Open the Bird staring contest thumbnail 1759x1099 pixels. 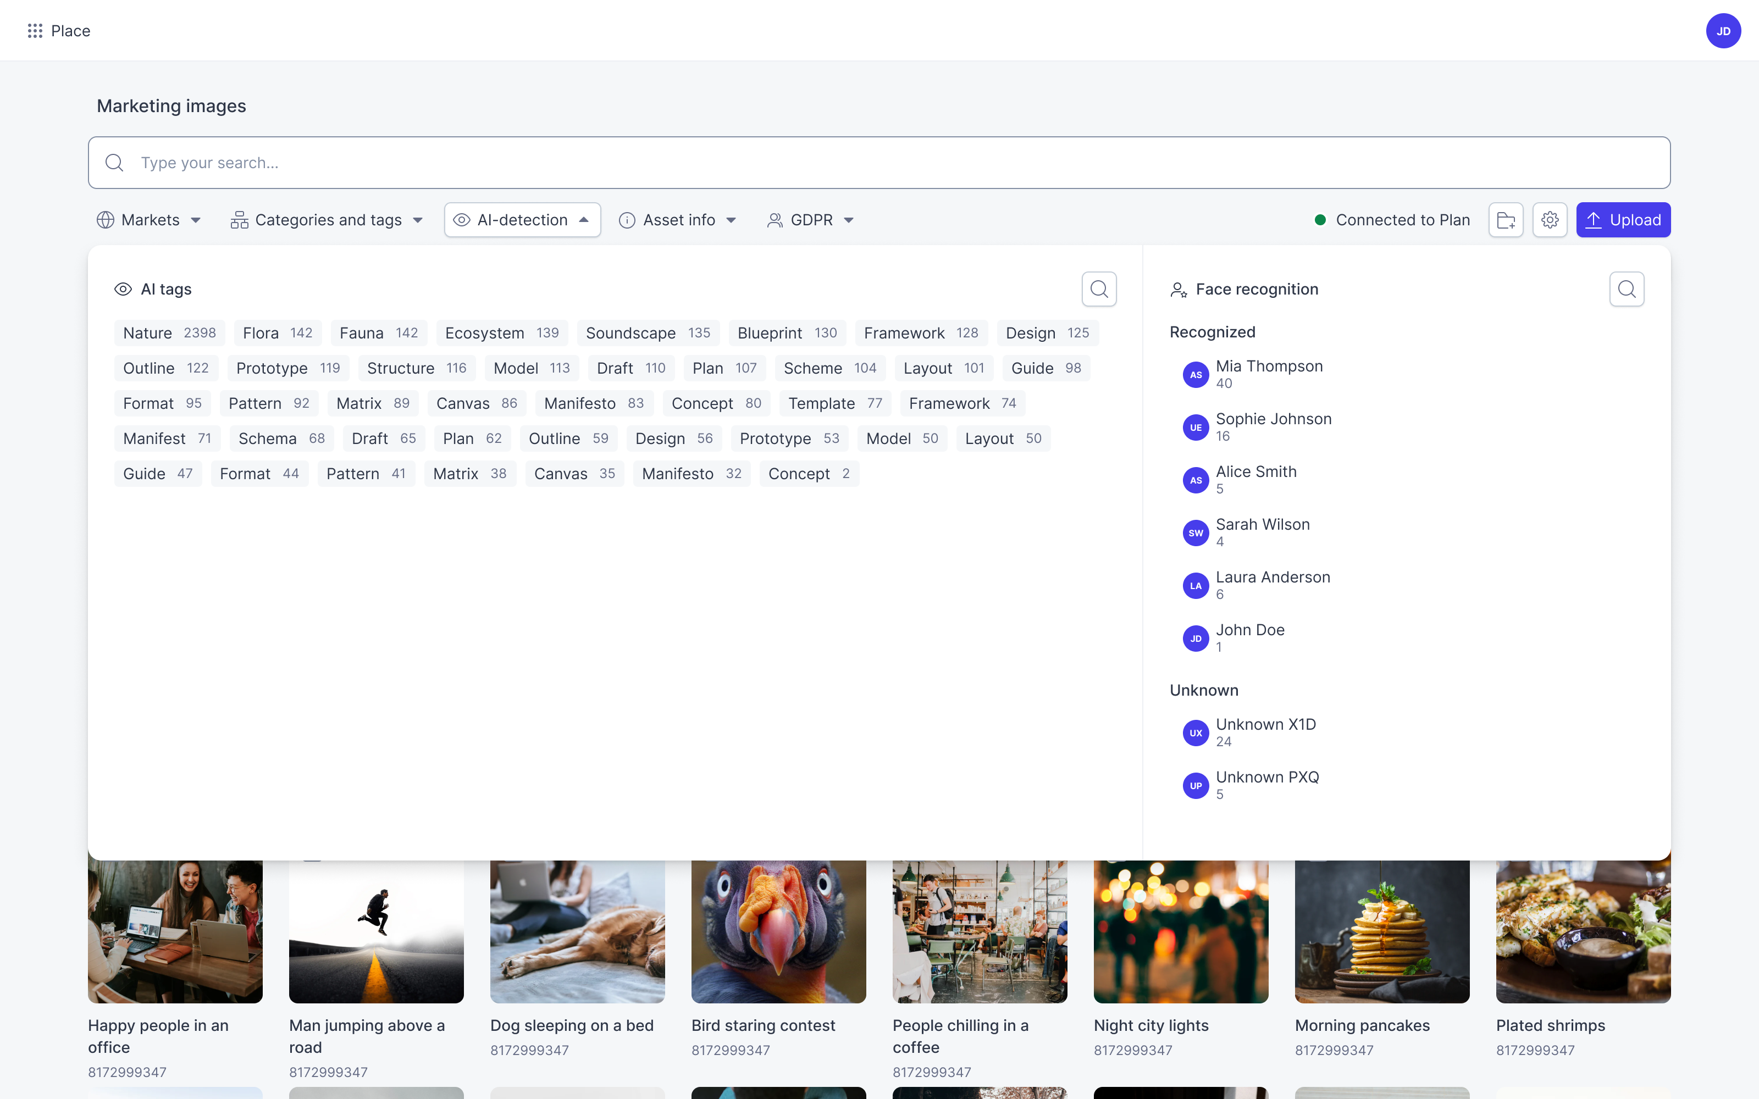778,931
